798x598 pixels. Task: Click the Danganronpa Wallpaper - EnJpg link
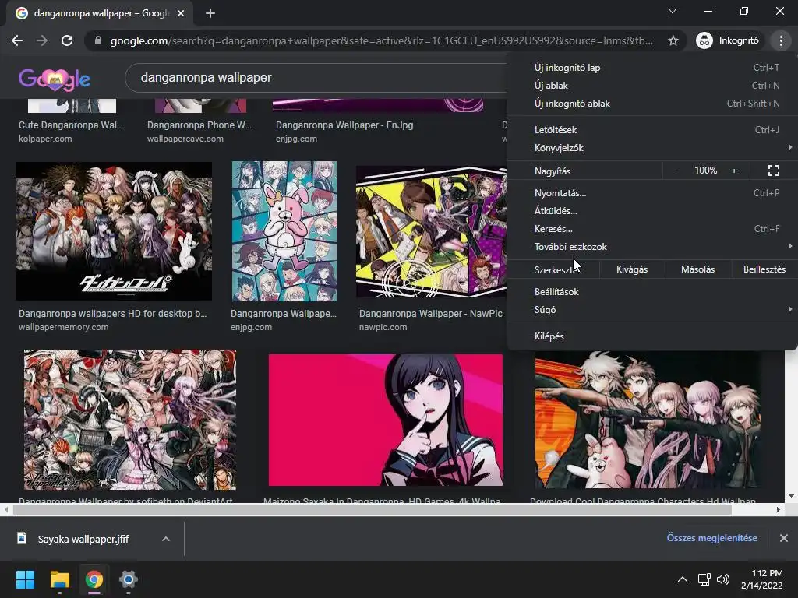click(344, 125)
